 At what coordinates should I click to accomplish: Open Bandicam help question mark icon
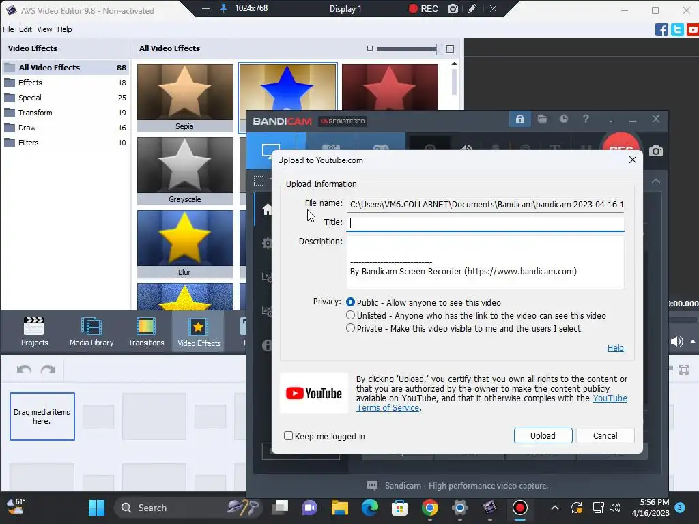586,119
